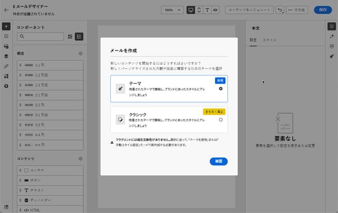This screenshot has width=338, height=213.
Task: Select the n:n 列 structure row
Action: [50, 145]
